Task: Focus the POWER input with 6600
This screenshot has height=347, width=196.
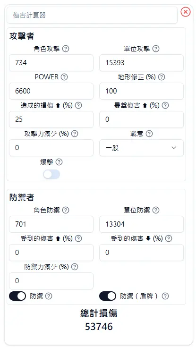Action: coord(51,91)
